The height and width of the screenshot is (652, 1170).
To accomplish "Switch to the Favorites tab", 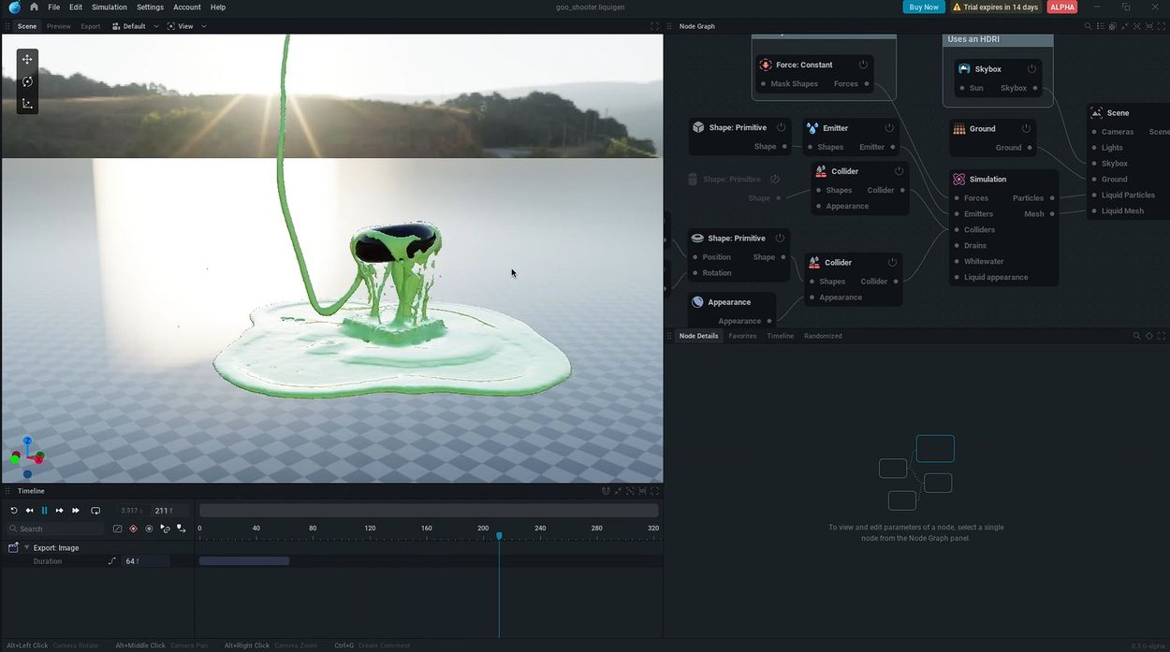I will coord(742,336).
